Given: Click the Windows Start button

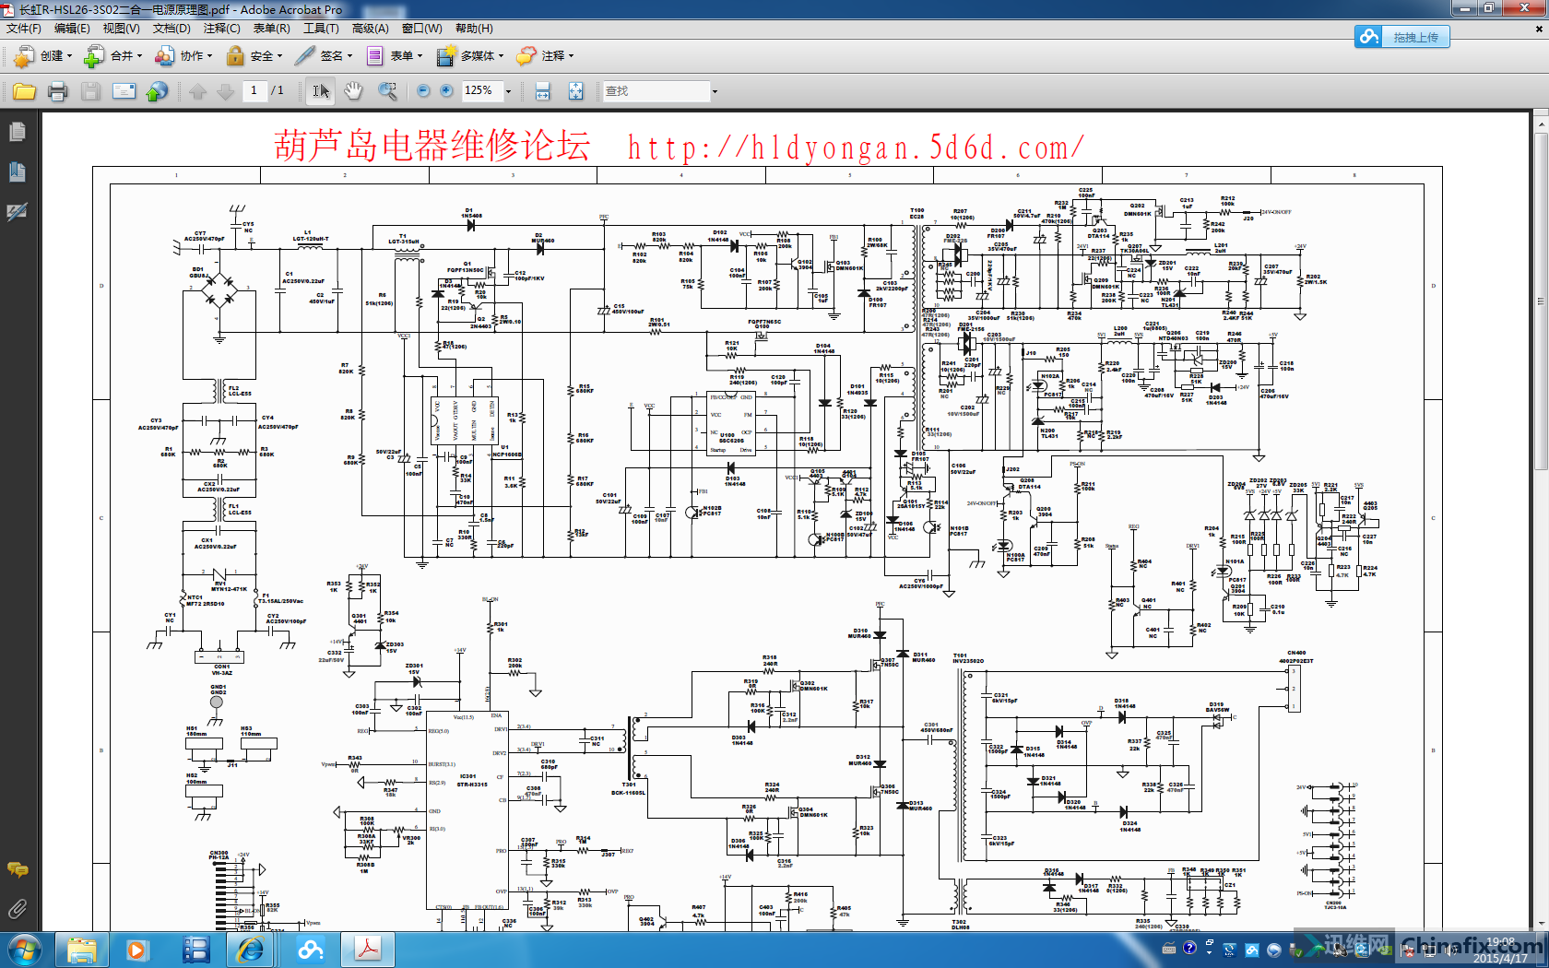Looking at the screenshot, I should (x=23, y=950).
